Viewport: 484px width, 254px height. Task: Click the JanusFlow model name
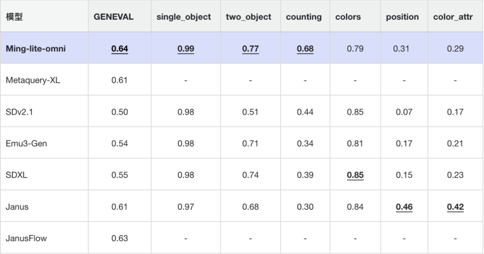click(x=26, y=238)
